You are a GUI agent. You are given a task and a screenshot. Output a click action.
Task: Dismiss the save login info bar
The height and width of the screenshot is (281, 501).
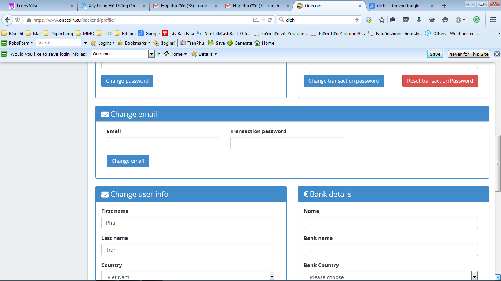pyautogui.click(x=497, y=54)
